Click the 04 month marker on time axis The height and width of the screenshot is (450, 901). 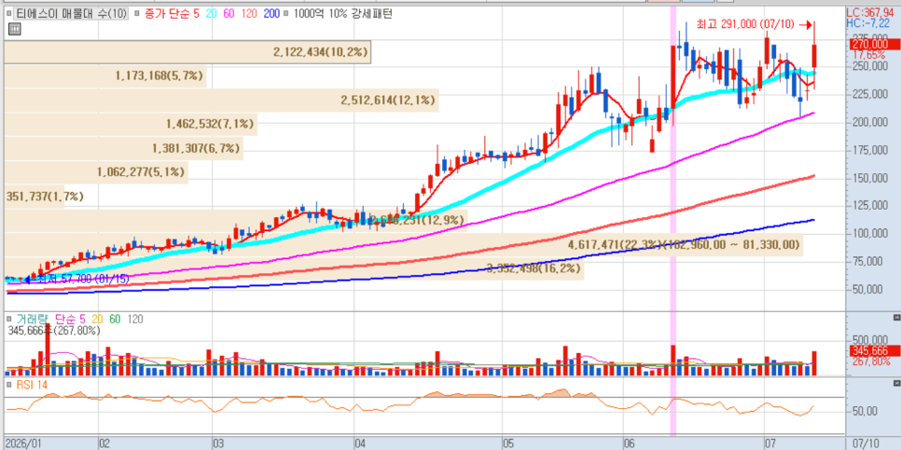[360, 443]
